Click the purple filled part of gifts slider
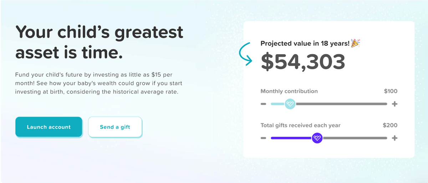 coord(291,138)
